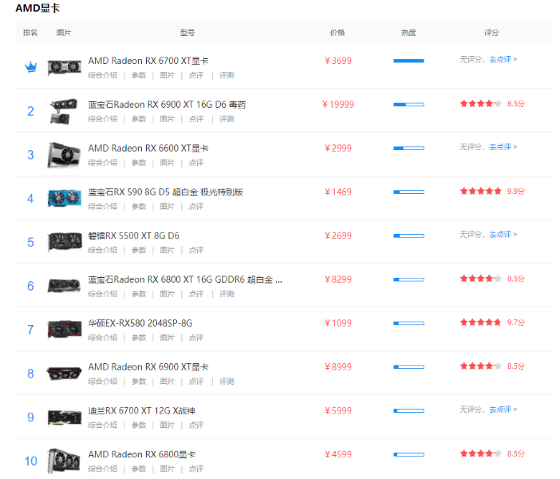
Task: Open the AMD Radeon RX 6600 XT显卡 title link
Action: [x=148, y=148]
